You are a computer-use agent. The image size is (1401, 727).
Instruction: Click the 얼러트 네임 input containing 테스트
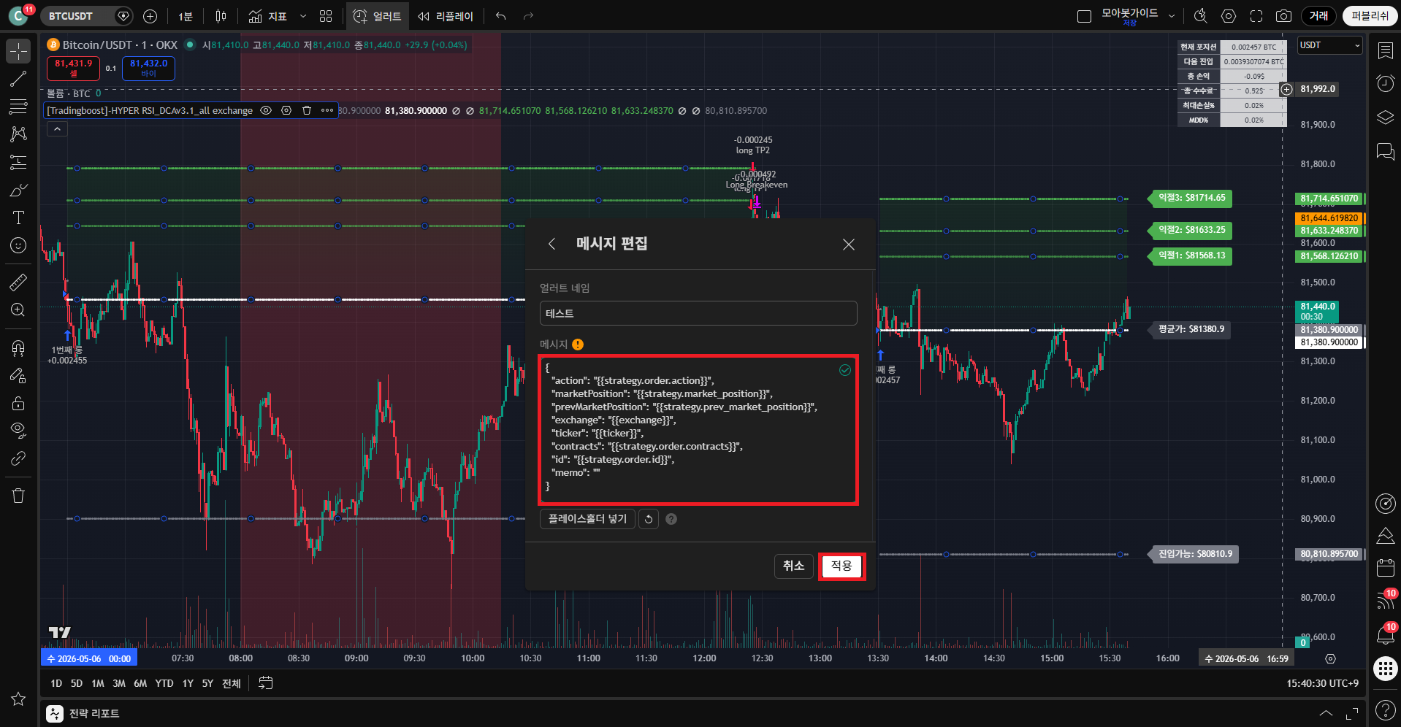[x=698, y=313]
